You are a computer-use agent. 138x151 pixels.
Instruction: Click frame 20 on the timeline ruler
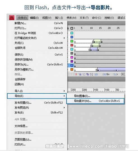109,28
